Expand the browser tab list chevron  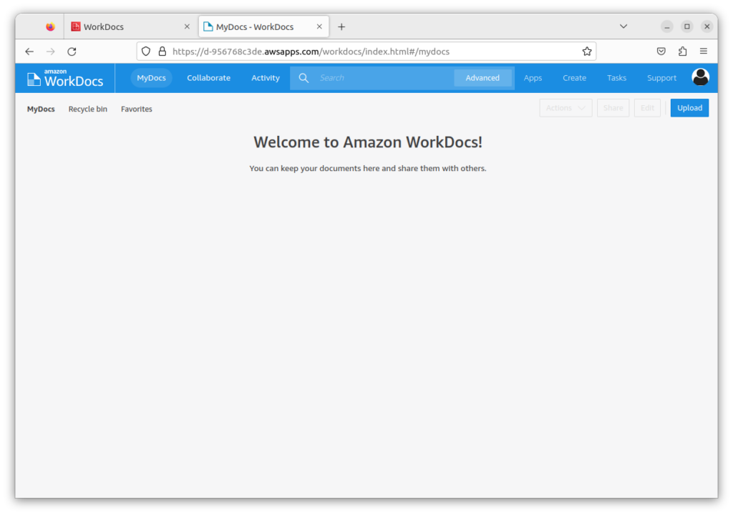point(623,26)
